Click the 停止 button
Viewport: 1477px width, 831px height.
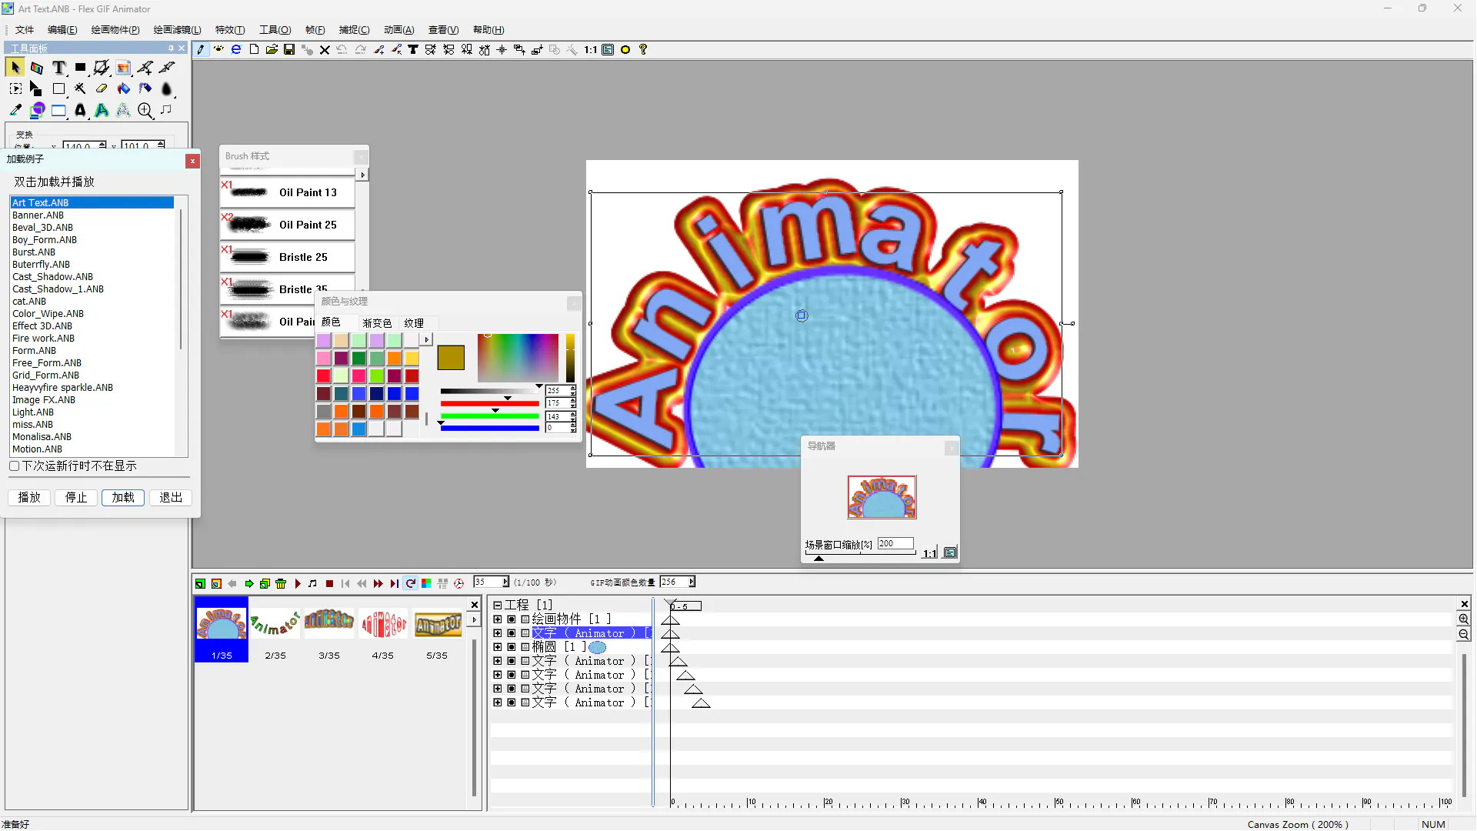point(76,498)
